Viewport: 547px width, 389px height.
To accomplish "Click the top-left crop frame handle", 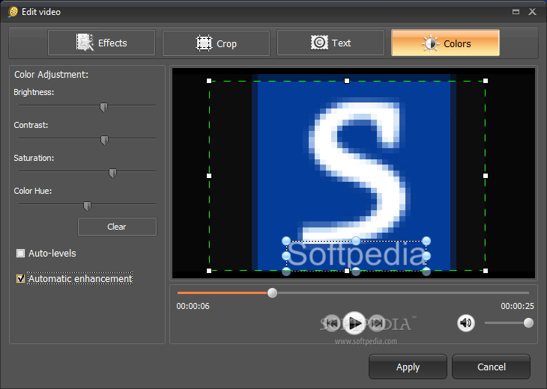I will pos(209,81).
